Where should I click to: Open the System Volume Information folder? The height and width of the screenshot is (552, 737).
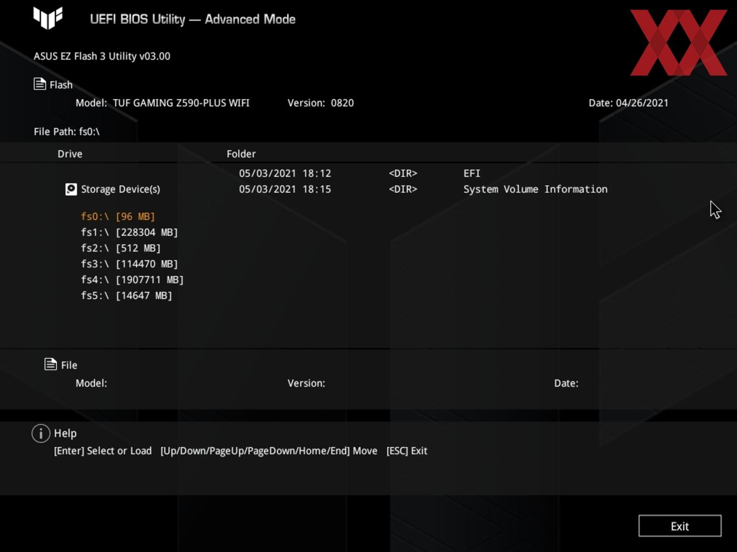coord(535,189)
